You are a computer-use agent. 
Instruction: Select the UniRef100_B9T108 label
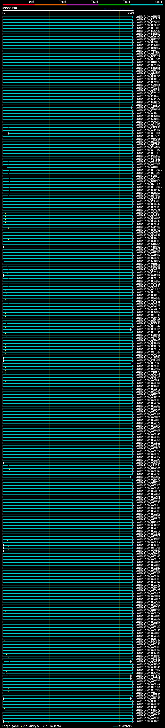point(148,28)
